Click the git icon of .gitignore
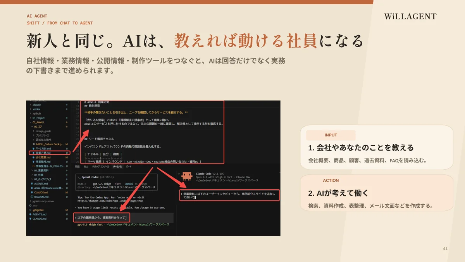The height and width of the screenshot is (262, 465). [x=30, y=210]
